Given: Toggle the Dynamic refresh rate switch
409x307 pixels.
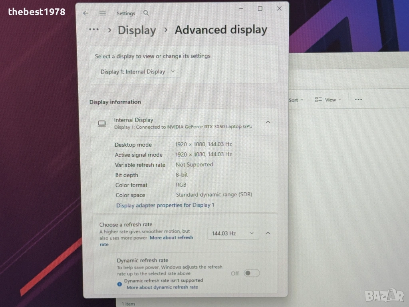Looking at the screenshot, I should (252, 273).
